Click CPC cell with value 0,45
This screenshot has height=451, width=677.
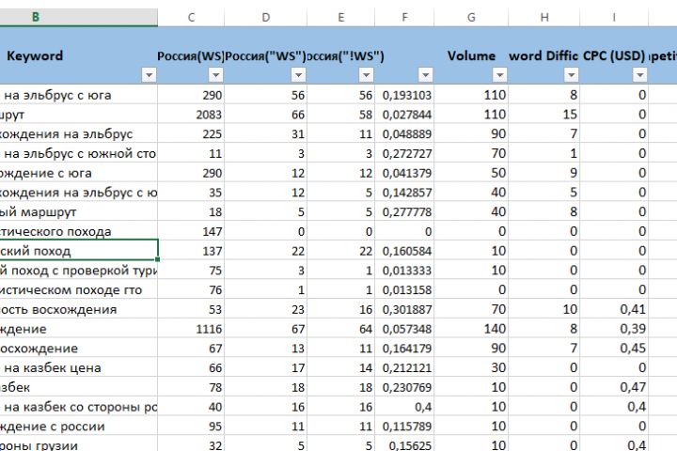click(x=614, y=349)
